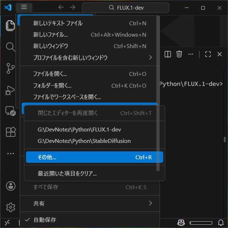The image size is (228, 228).
Task: Expand プロファイルを含む新しいウィンドウ submenu
Action: 89,58
